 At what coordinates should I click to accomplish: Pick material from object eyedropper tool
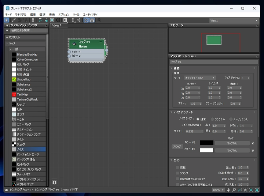tap(14, 20)
